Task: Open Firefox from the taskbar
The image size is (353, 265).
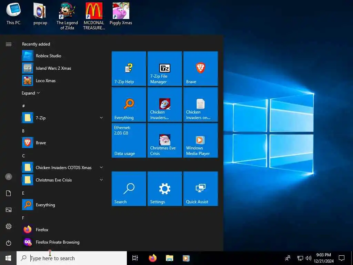Action: point(153,258)
